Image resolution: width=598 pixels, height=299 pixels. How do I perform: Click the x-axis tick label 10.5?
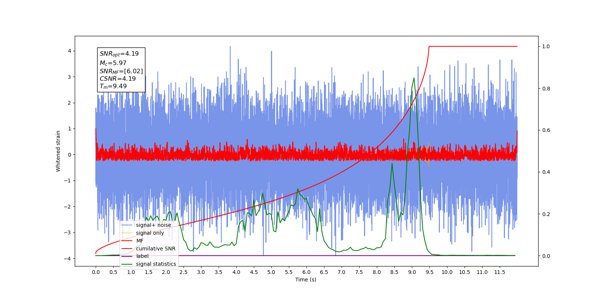tap(465, 272)
